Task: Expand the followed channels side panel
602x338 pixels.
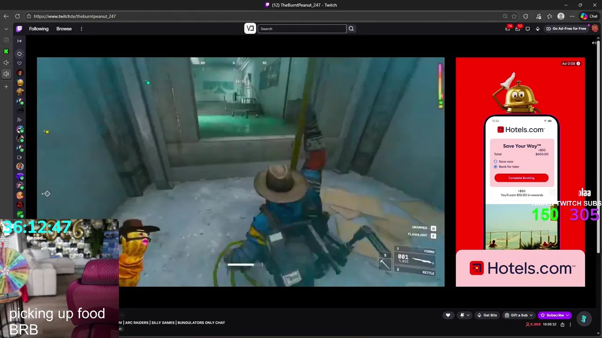Action: (x=19, y=41)
